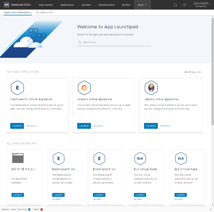Switch to My Applications tab
214x212 pixels.
pos(45,13)
